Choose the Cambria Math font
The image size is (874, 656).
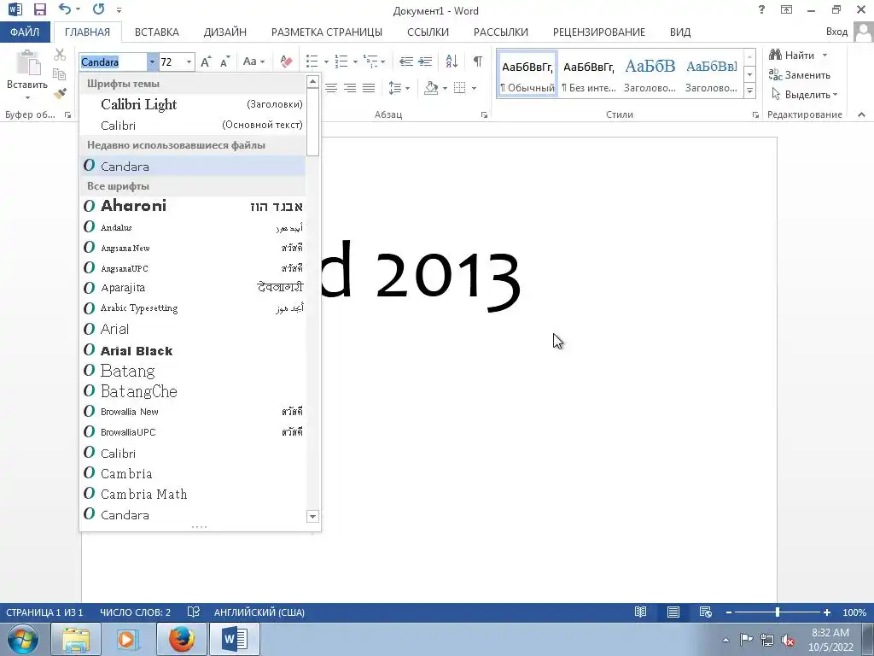click(x=193, y=495)
